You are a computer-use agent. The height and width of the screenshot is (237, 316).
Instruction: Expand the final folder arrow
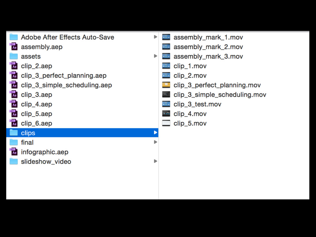pos(156,143)
